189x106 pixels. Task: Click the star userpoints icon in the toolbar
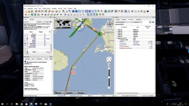click(106, 11)
